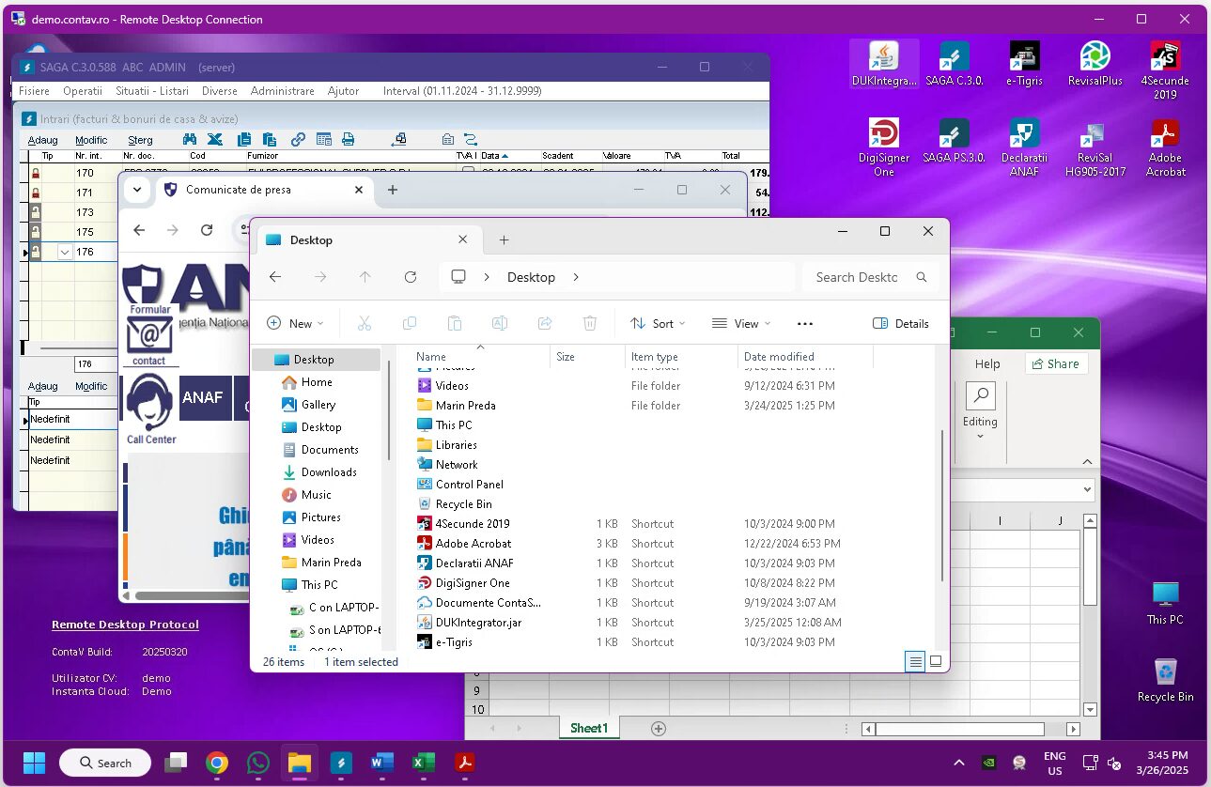Click the printer icon in Intrari toolbar
The width and height of the screenshot is (1211, 787).
click(348, 139)
